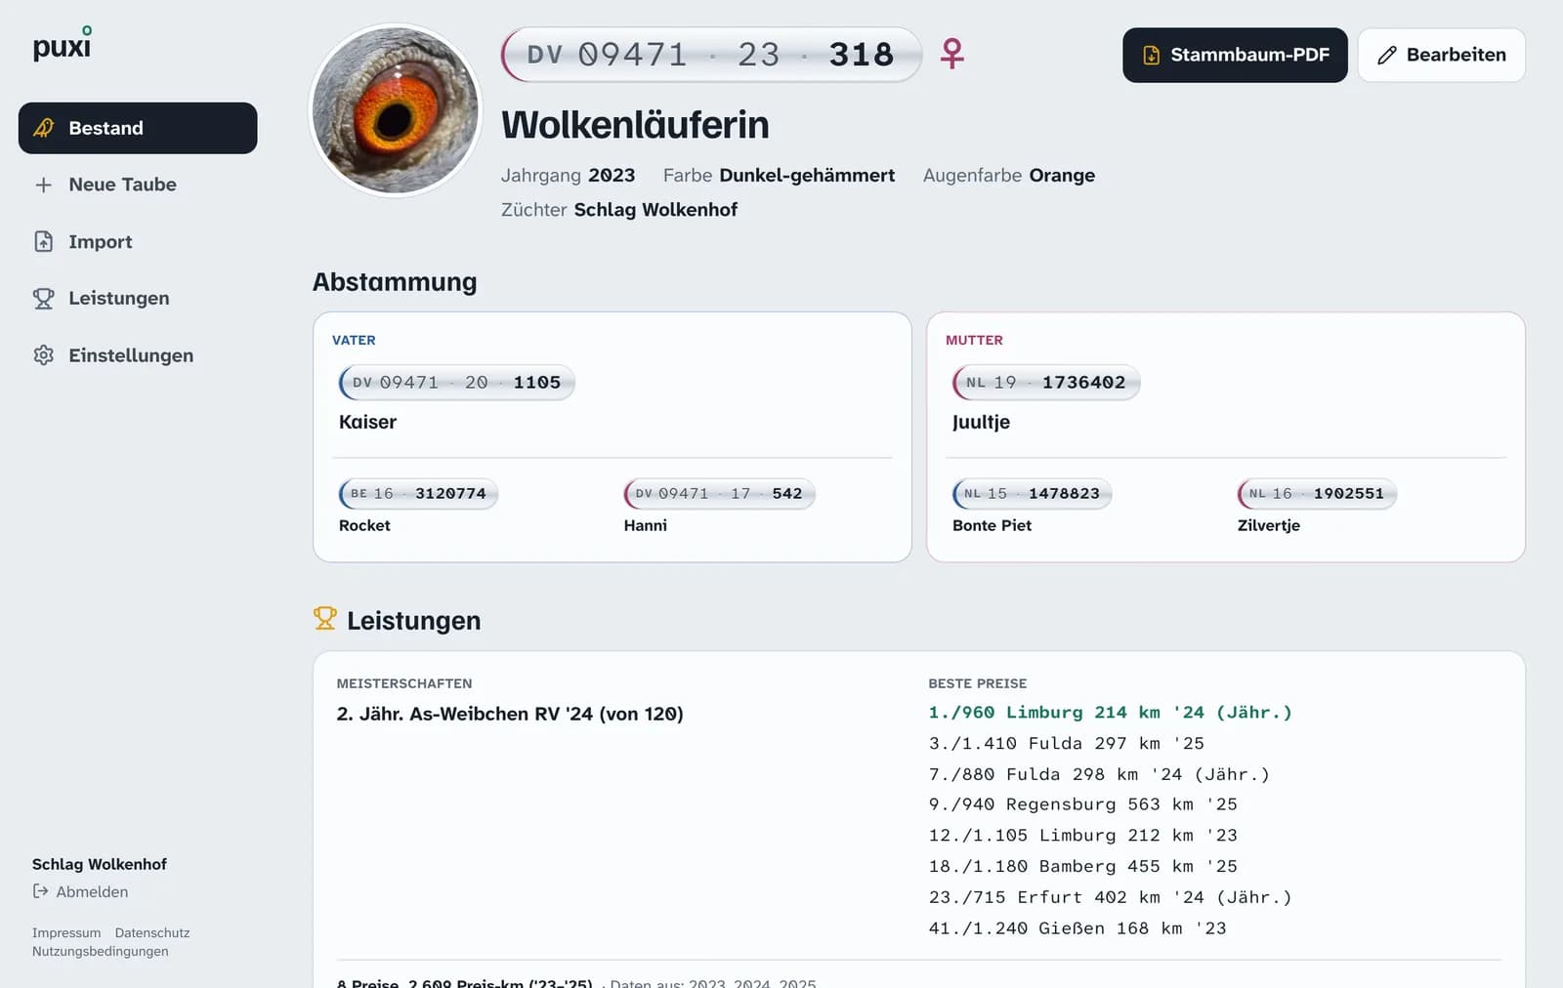This screenshot has height=988, width=1563.
Task: Open grandparent ring NL 15 1478823
Action: tap(1032, 494)
